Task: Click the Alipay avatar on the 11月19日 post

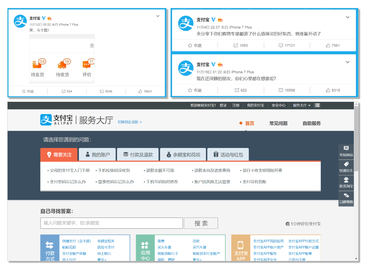Action: point(186,68)
